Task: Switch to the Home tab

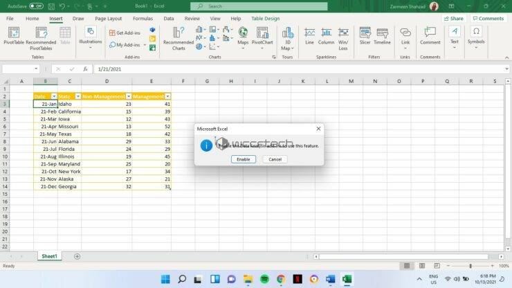Action: 32,19
